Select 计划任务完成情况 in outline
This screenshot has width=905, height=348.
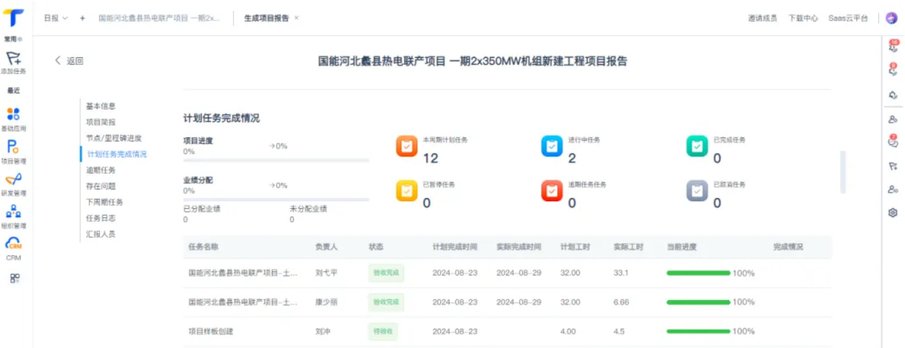117,154
